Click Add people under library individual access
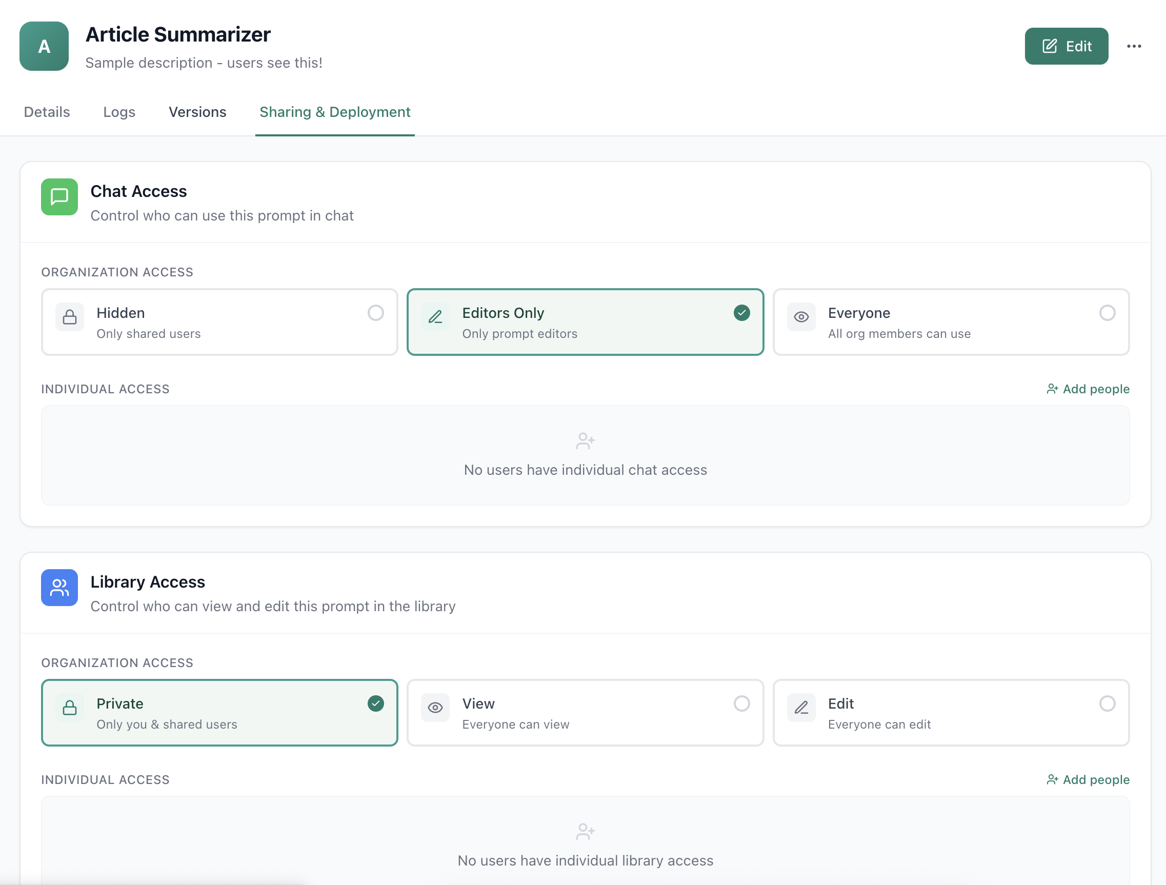This screenshot has height=885, width=1166. click(x=1088, y=779)
